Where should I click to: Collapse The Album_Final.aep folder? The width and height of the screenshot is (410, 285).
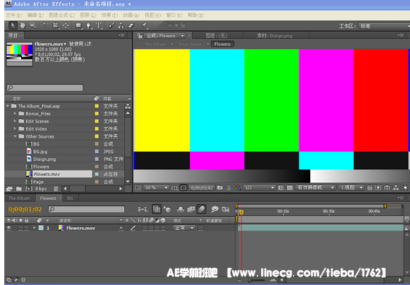[x=7, y=106]
